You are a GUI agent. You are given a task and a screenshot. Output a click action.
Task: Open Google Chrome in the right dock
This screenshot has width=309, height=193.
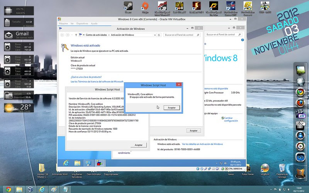pos(301,92)
